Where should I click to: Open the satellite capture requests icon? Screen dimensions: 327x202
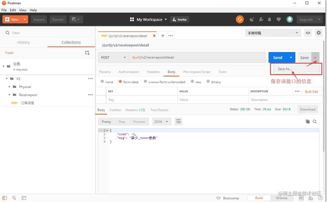pos(252,19)
